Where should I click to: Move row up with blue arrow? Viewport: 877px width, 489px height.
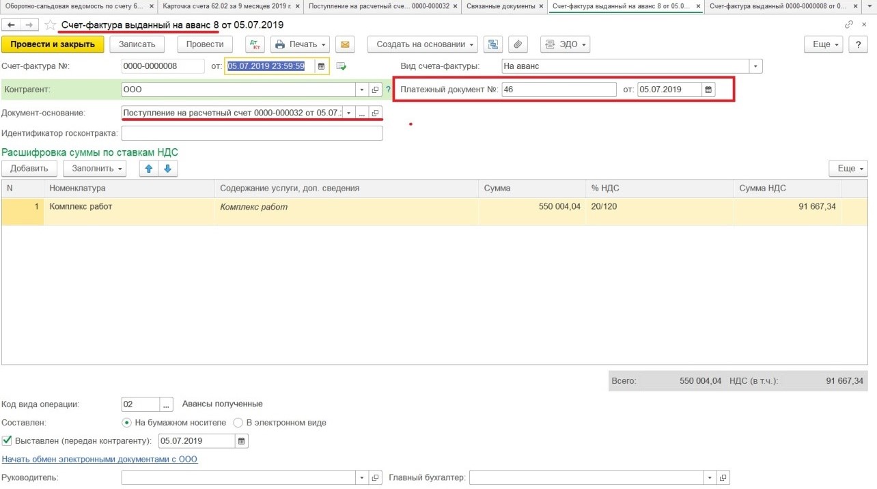coord(147,168)
